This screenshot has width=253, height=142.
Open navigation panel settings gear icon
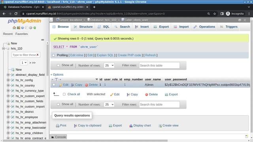coord(30,28)
